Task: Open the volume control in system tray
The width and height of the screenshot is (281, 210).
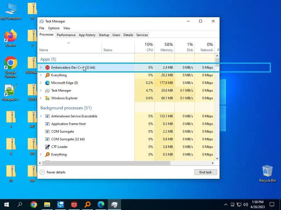Action: [246, 205]
